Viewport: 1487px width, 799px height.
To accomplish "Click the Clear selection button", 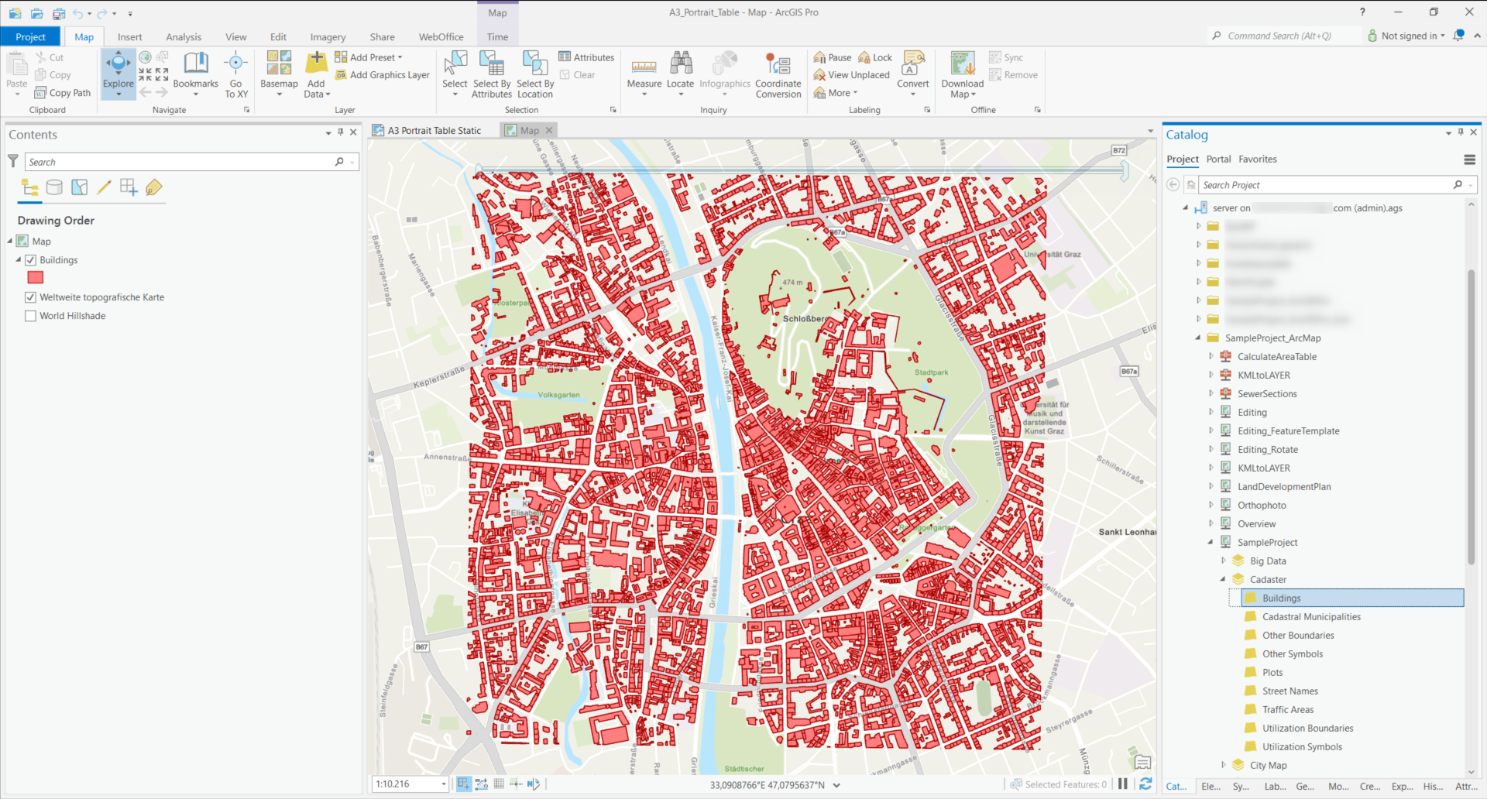I will click(579, 74).
